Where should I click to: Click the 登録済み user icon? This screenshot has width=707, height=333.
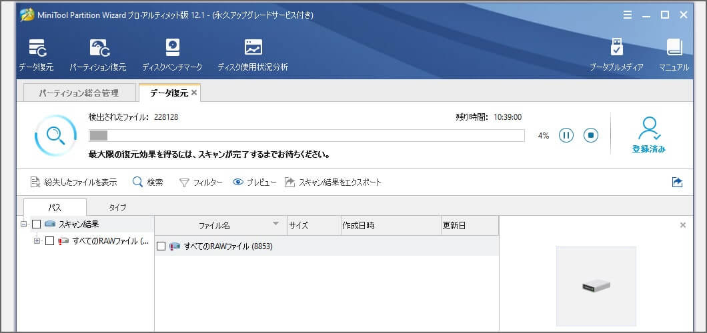pos(649,135)
